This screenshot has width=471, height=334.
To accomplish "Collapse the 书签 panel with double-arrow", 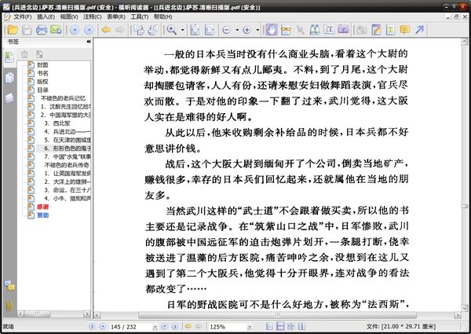I will pos(88,42).
